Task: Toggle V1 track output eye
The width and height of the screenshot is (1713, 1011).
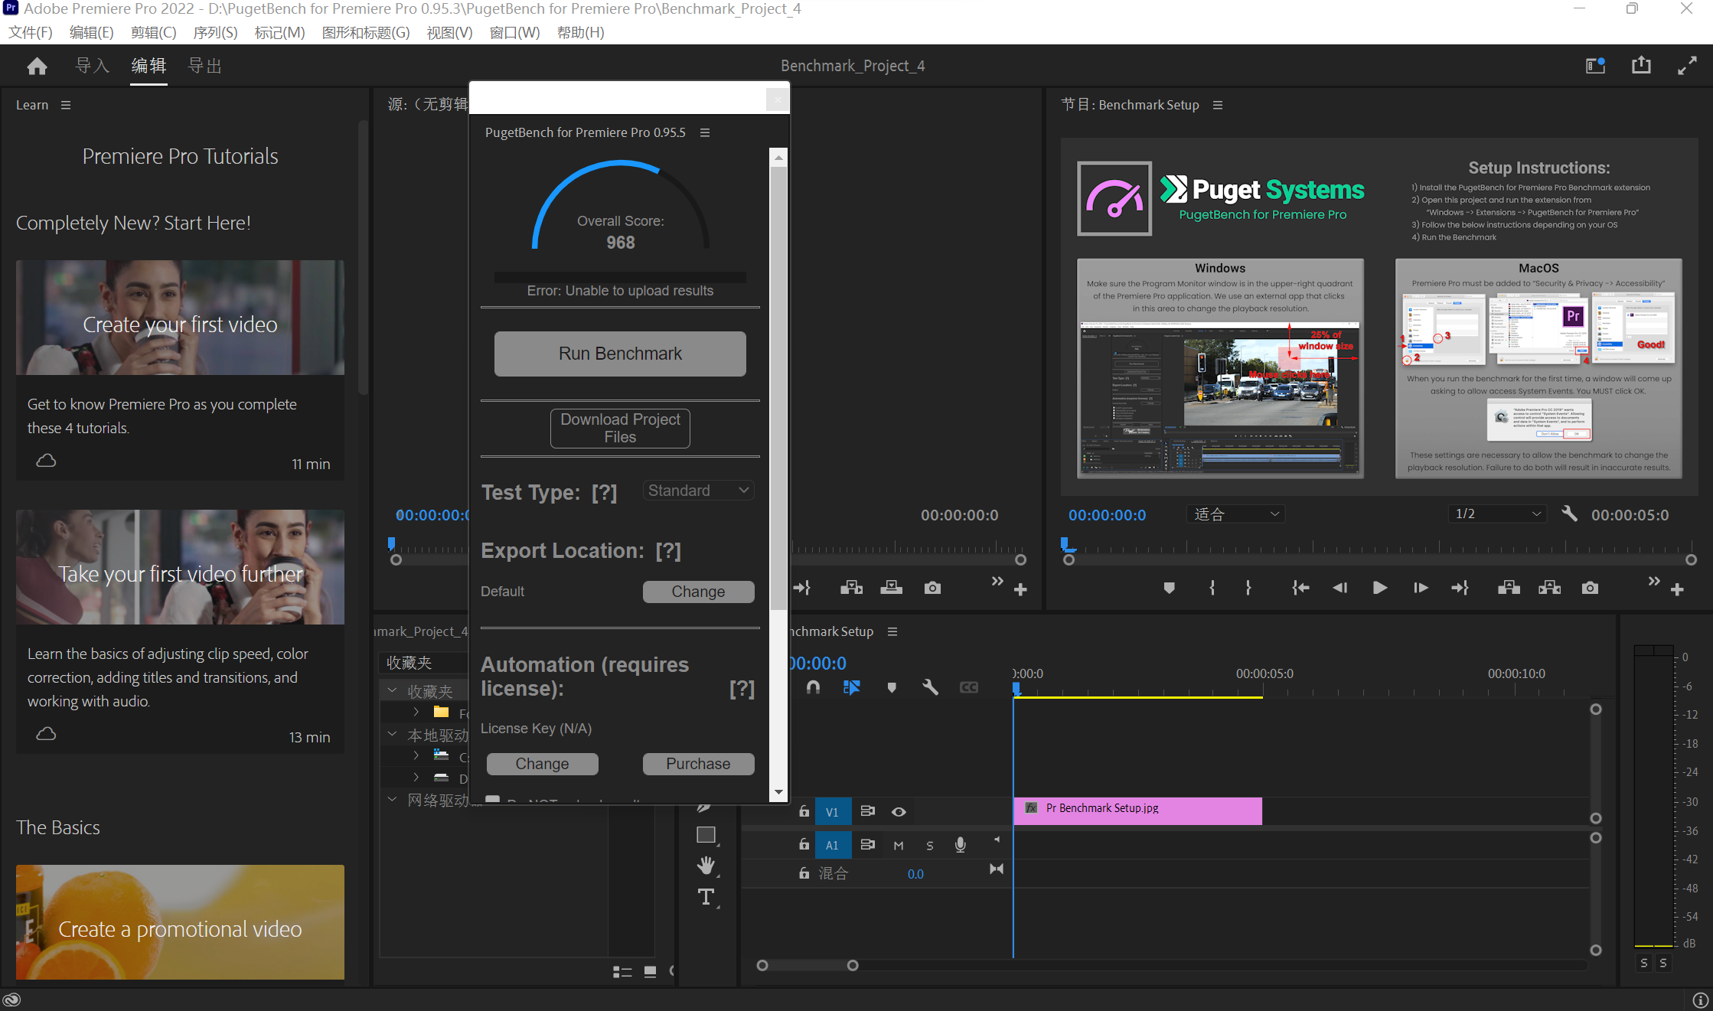Action: pos(899,812)
